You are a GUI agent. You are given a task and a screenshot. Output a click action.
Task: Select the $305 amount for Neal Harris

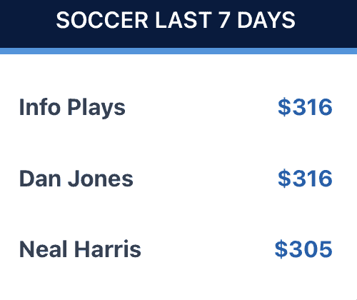[303, 249]
